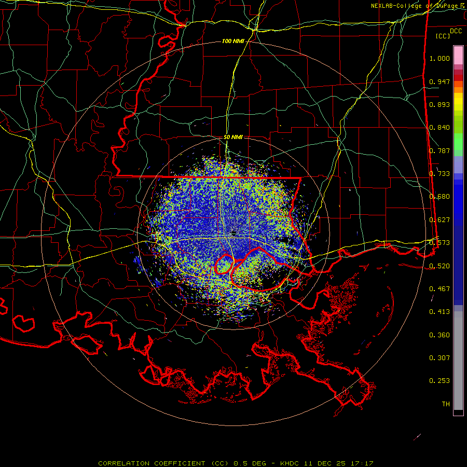This screenshot has height=467, width=467.
Task: Click the 50 NMI range ring label
Action: (233, 137)
